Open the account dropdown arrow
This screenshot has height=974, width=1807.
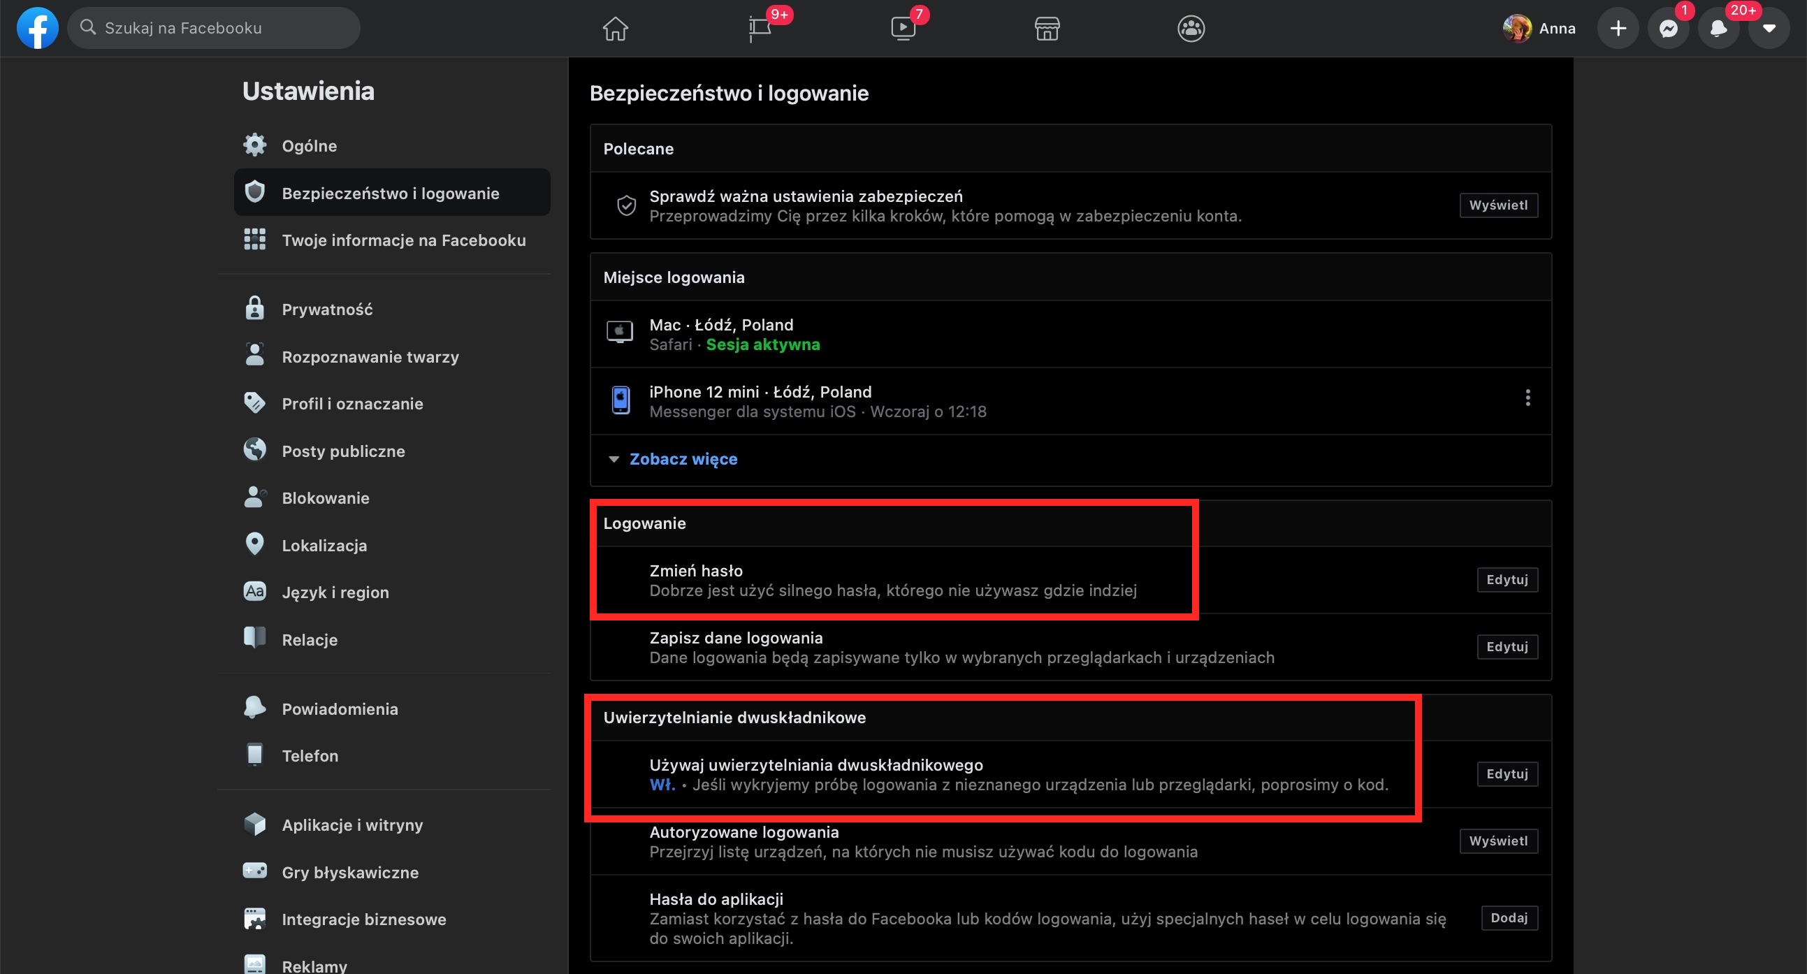point(1769,29)
